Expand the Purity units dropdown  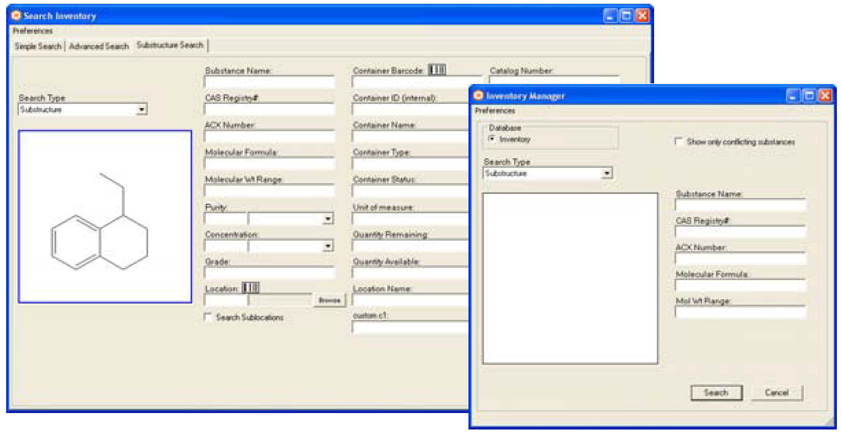click(328, 219)
